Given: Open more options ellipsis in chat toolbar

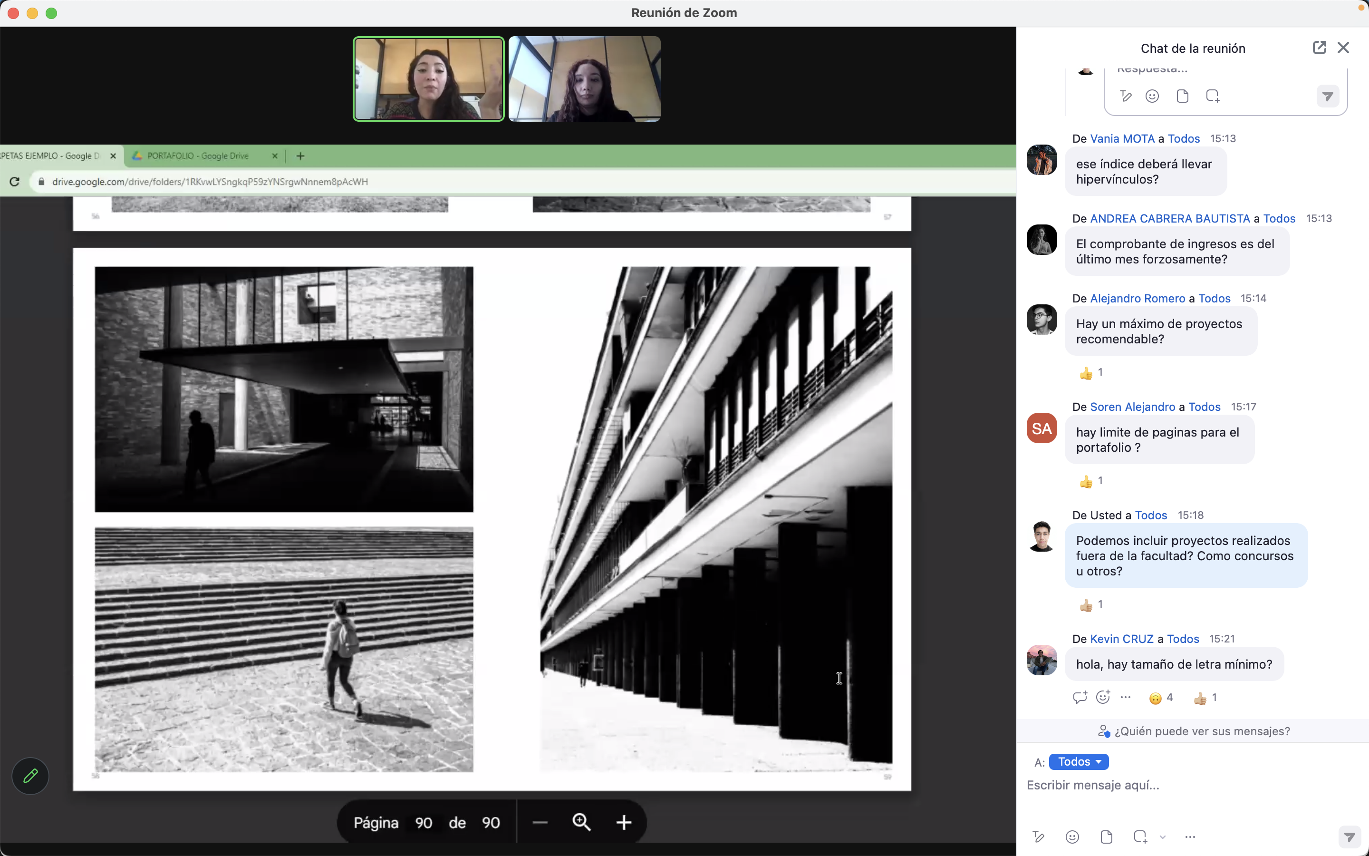Looking at the screenshot, I should [1190, 837].
